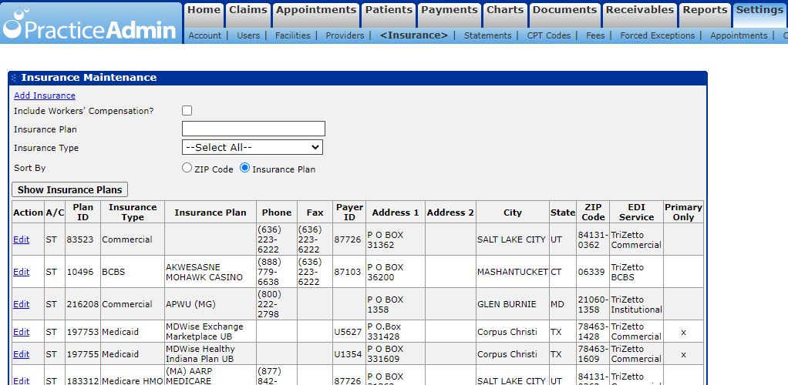Image resolution: width=788 pixels, height=385 pixels.
Task: Click the Insurance Type column header
Action: click(133, 213)
